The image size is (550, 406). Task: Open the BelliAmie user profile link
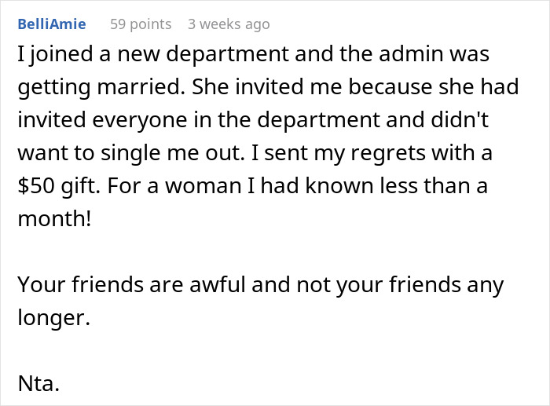click(51, 24)
